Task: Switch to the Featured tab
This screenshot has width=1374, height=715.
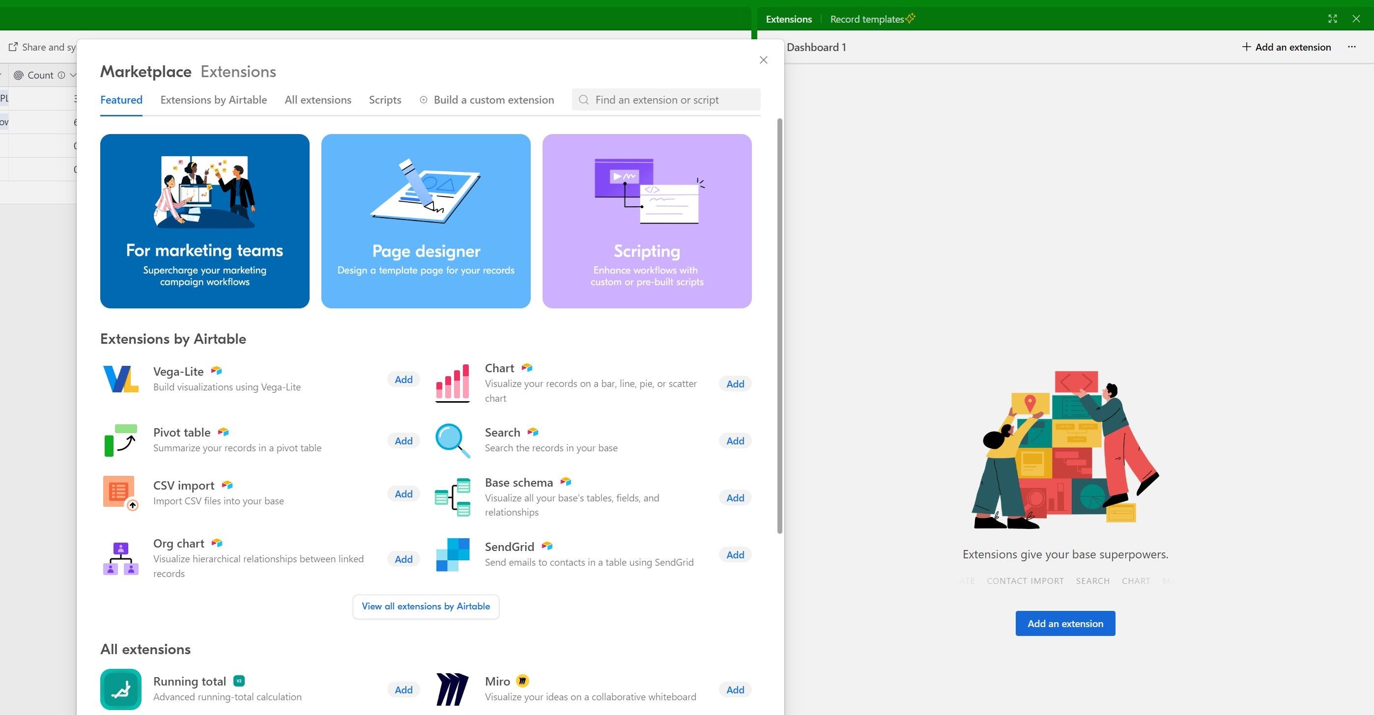Action: coord(121,100)
